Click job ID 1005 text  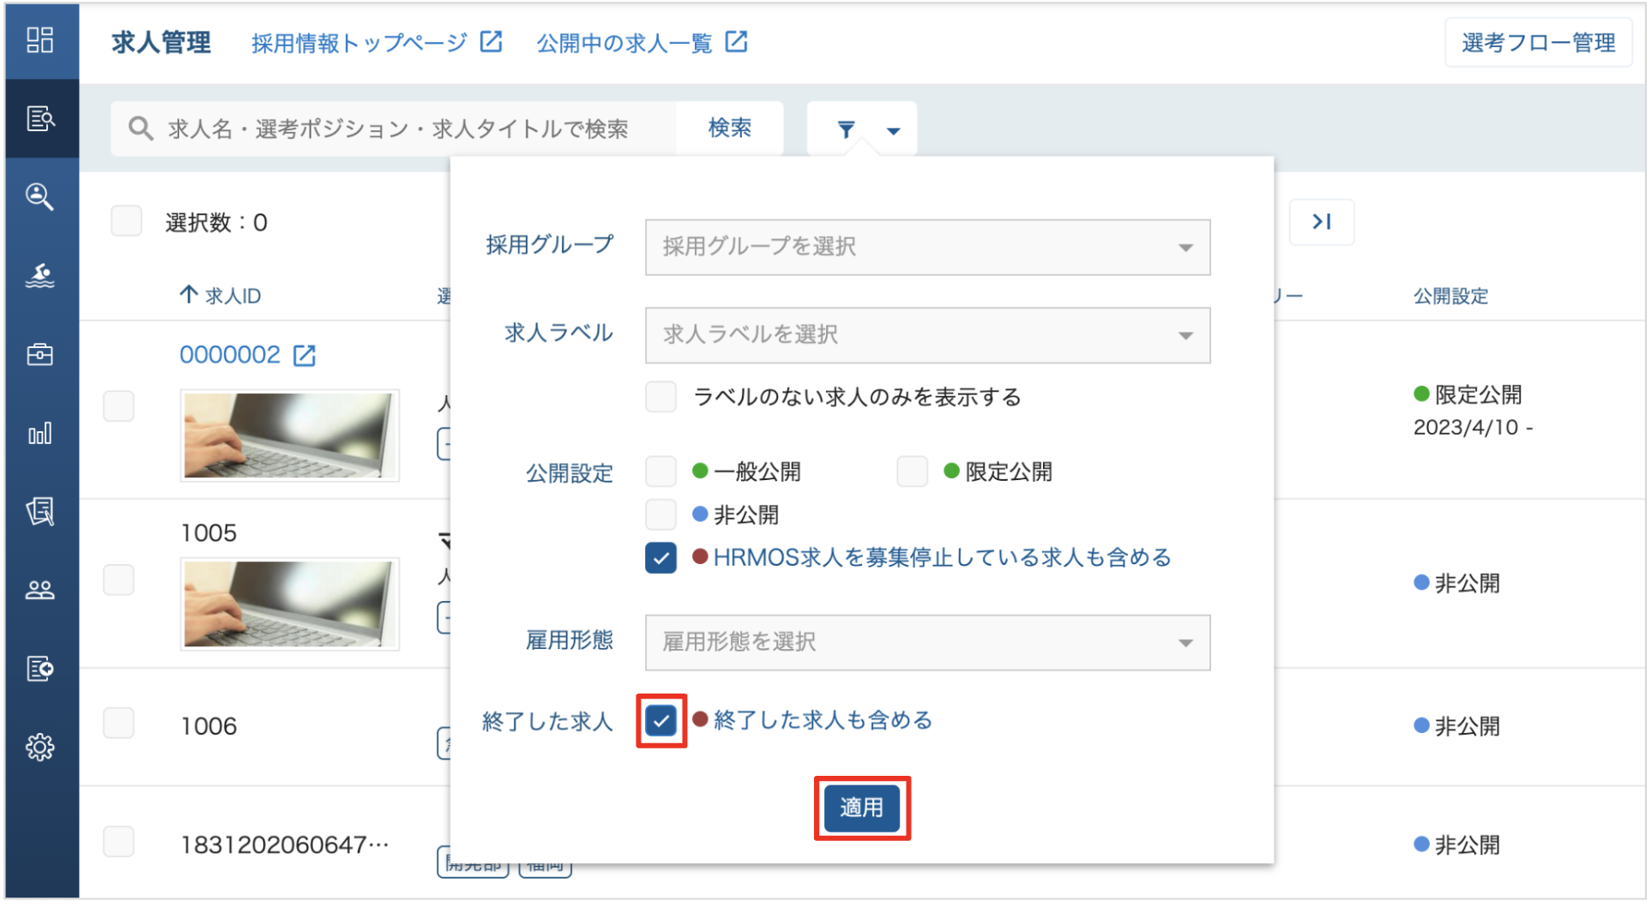pos(209,534)
